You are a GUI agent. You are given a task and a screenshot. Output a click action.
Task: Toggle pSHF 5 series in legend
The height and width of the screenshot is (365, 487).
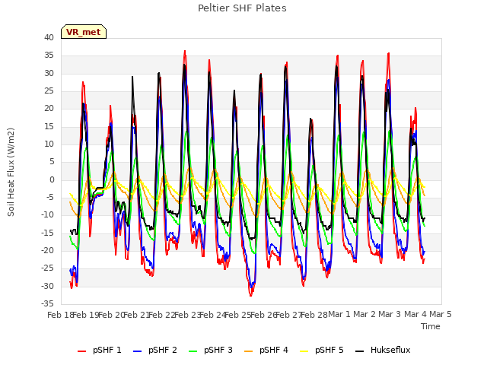(322, 350)
